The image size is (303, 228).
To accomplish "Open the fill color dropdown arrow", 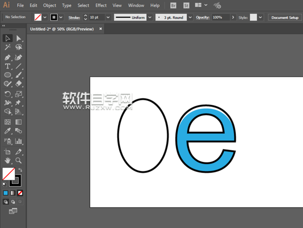I will click(x=45, y=17).
